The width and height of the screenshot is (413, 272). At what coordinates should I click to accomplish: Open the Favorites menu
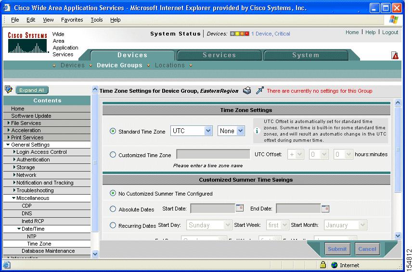(x=72, y=20)
